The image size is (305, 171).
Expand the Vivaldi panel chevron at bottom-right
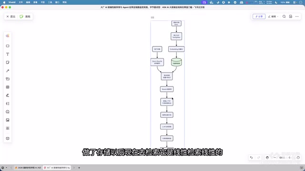(301, 168)
